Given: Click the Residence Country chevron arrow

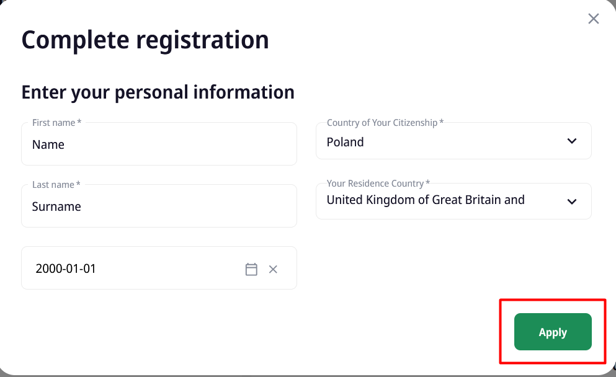Looking at the screenshot, I should point(572,202).
